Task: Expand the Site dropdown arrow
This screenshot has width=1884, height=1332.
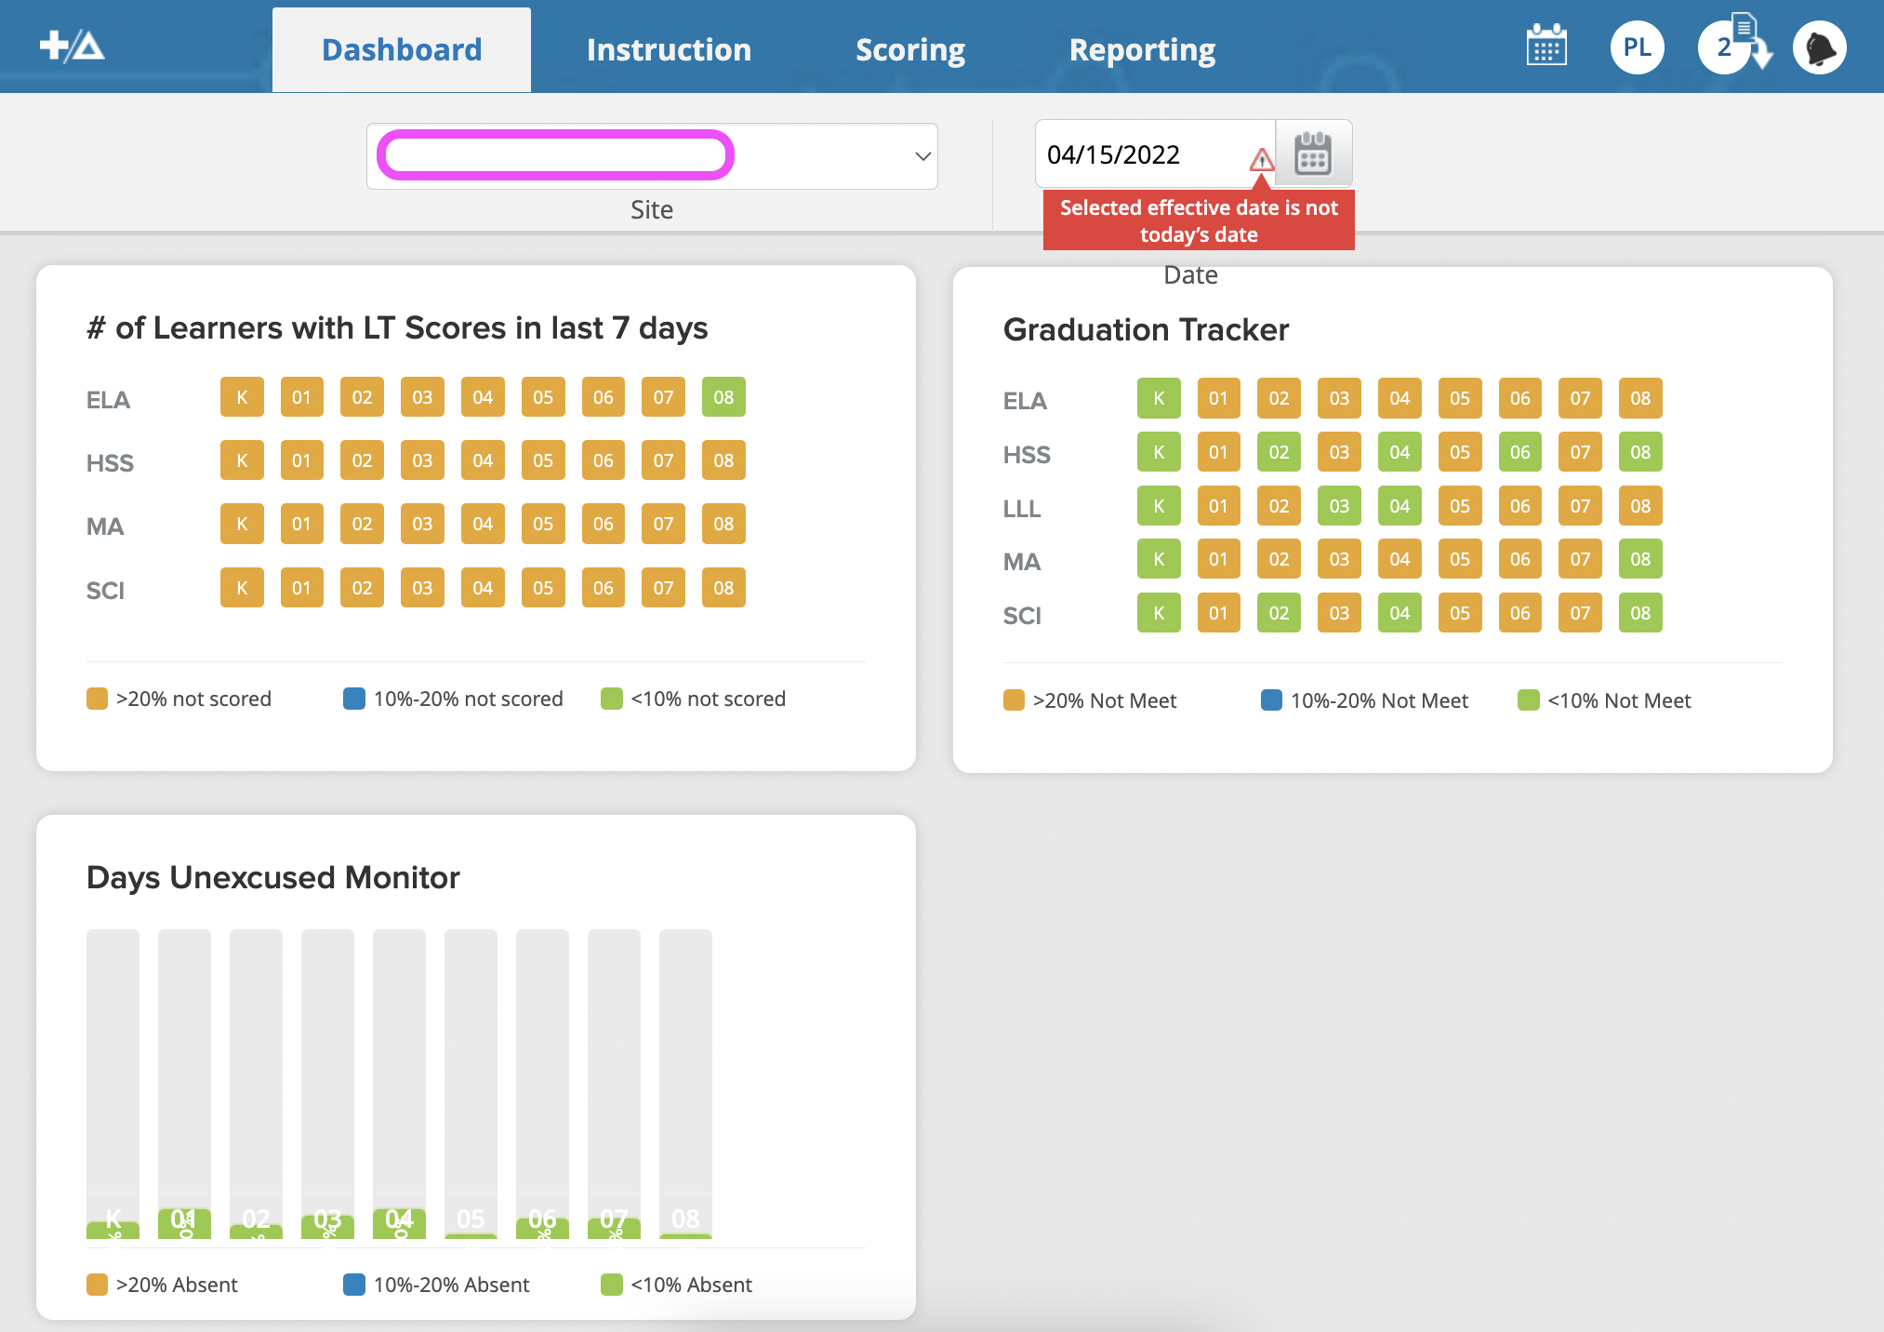Action: point(922,156)
